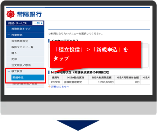Viewport: 157px width, 131px height.
Task: Click the 0円 cell
Action: (128, 82)
